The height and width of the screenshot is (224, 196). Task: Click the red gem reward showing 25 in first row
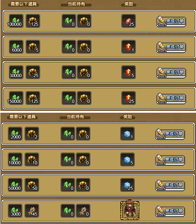pos(128,21)
